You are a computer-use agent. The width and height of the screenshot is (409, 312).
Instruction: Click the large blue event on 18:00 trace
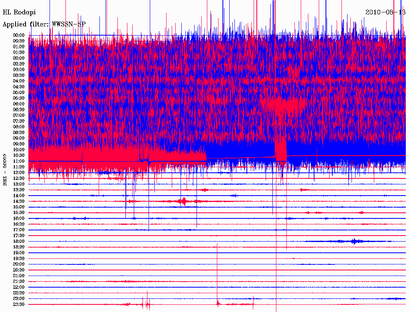point(353,241)
